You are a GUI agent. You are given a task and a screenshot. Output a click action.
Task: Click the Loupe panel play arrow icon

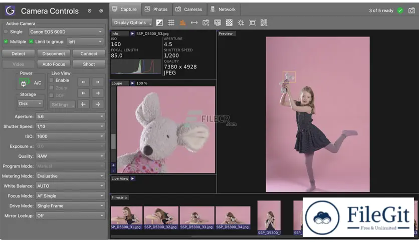point(132,83)
